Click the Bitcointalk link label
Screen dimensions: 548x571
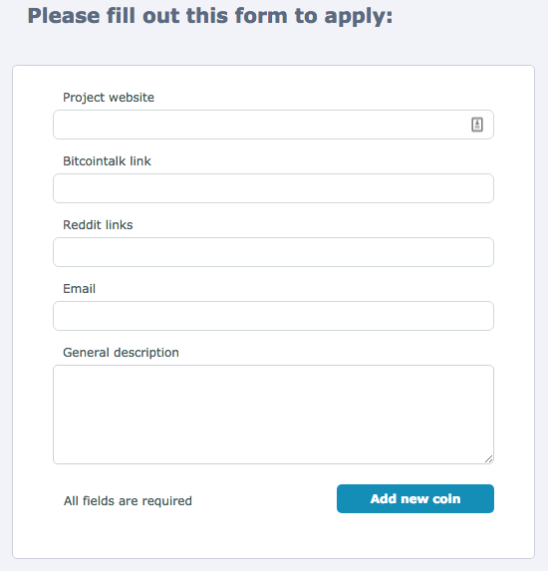pyautogui.click(x=107, y=161)
